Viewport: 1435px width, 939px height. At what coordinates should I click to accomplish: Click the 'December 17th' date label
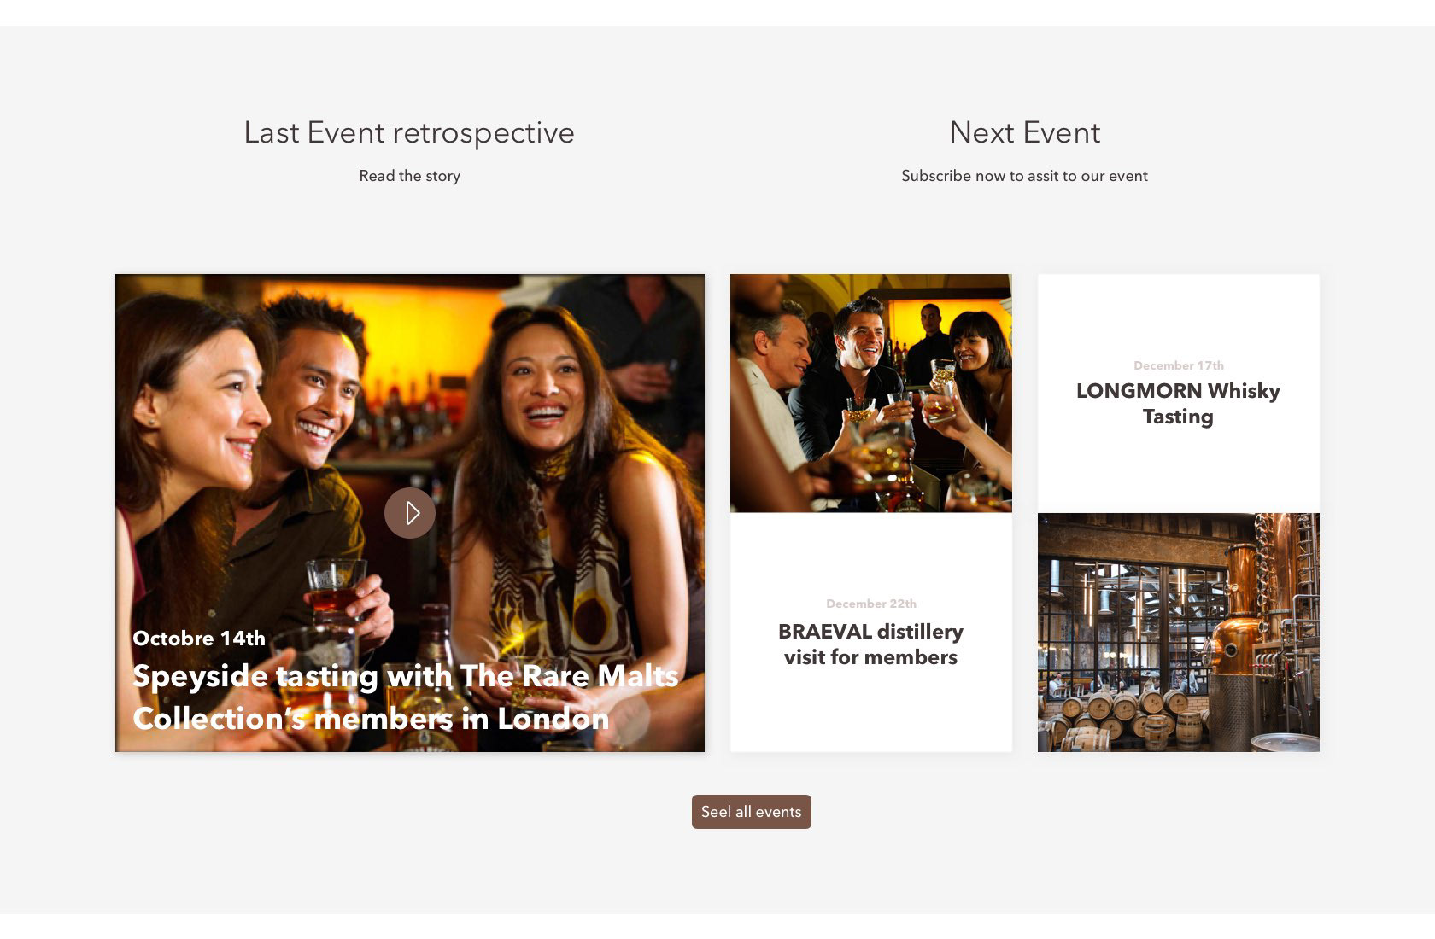(x=1179, y=365)
